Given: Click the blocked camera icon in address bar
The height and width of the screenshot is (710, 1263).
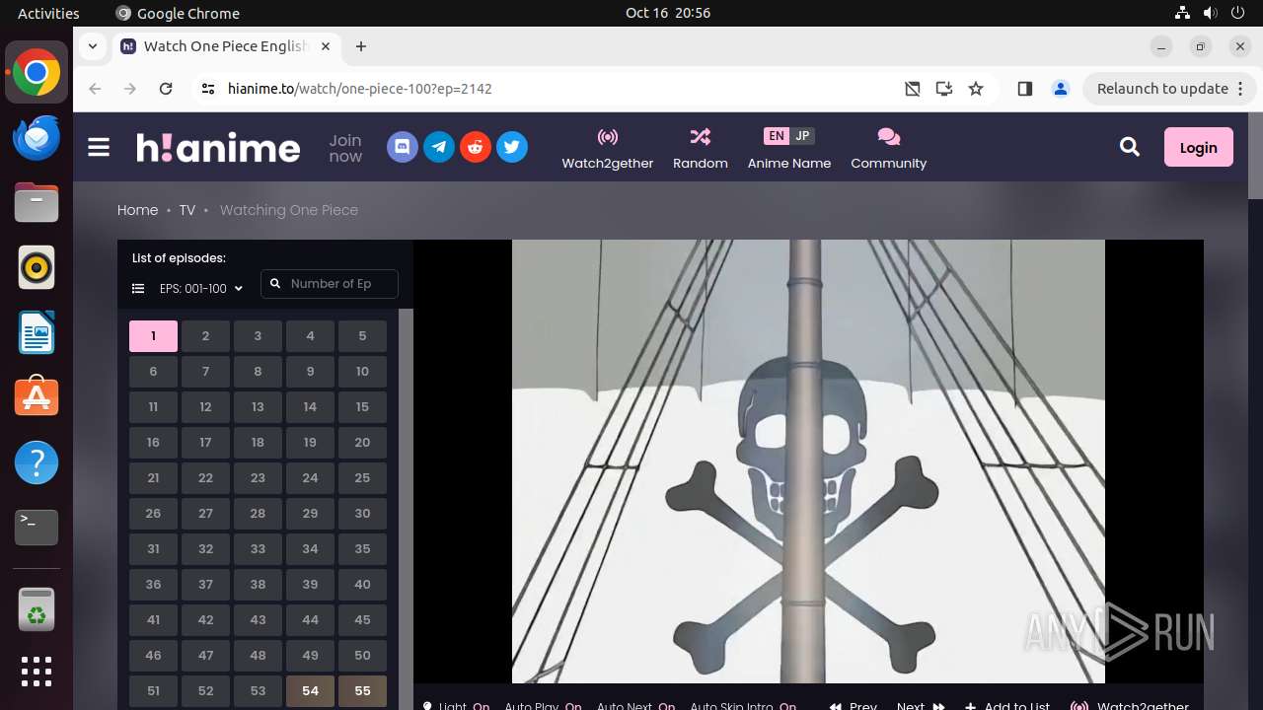Looking at the screenshot, I should coord(913,89).
